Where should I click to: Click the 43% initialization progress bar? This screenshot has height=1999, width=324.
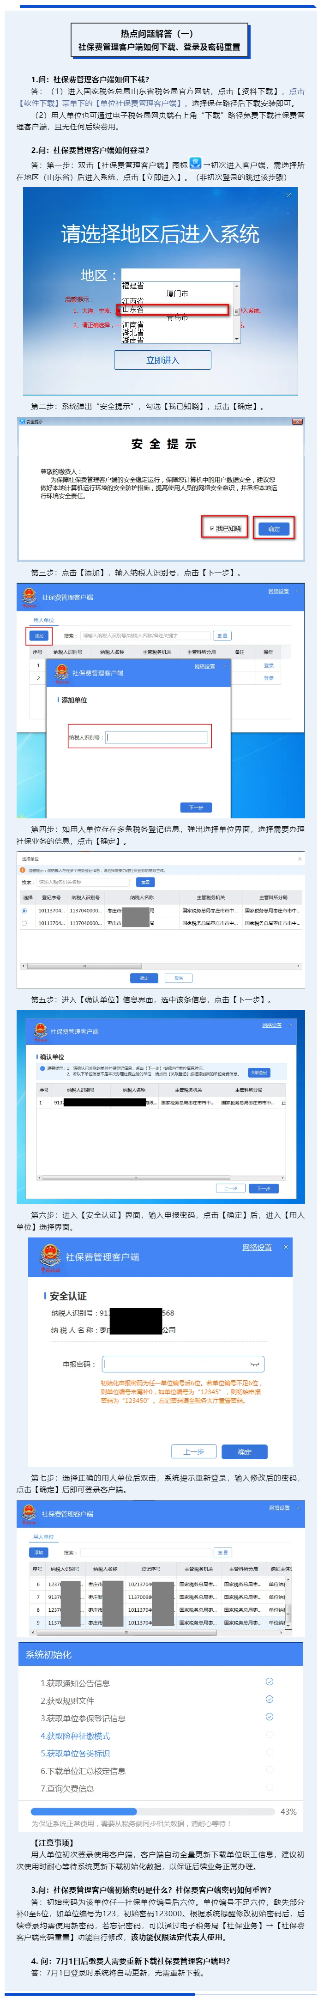[154, 1811]
